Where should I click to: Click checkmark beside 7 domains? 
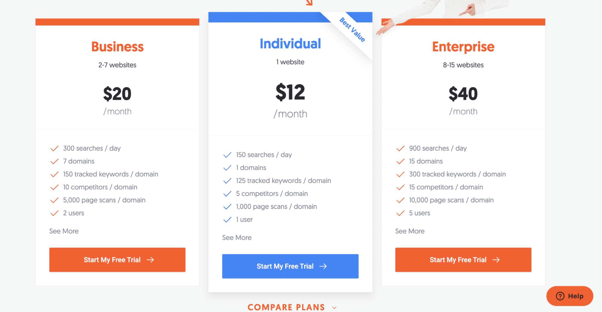click(55, 162)
